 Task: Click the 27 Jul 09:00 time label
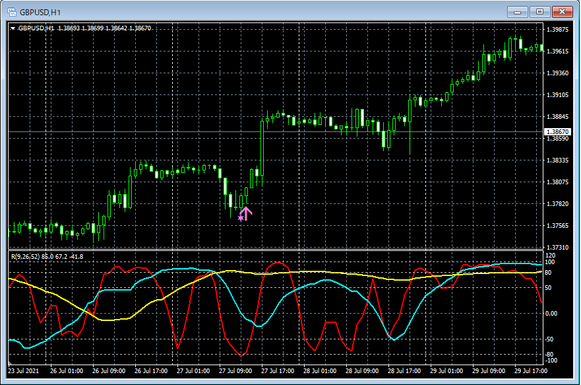pos(235,371)
